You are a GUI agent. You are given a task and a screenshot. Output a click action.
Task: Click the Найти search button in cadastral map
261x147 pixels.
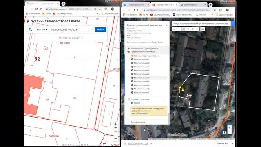(100, 29)
